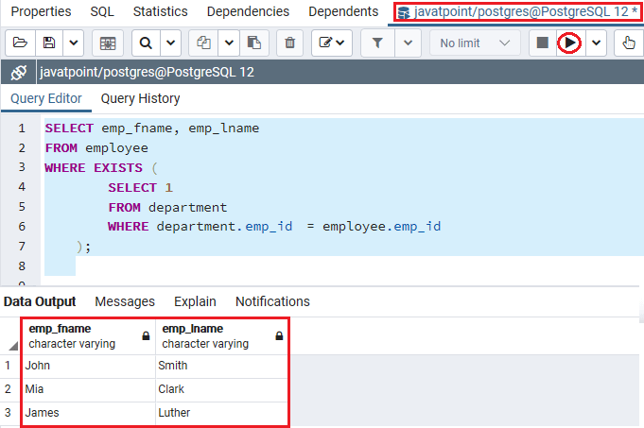
Task: Open the Messages tab
Action: point(125,301)
